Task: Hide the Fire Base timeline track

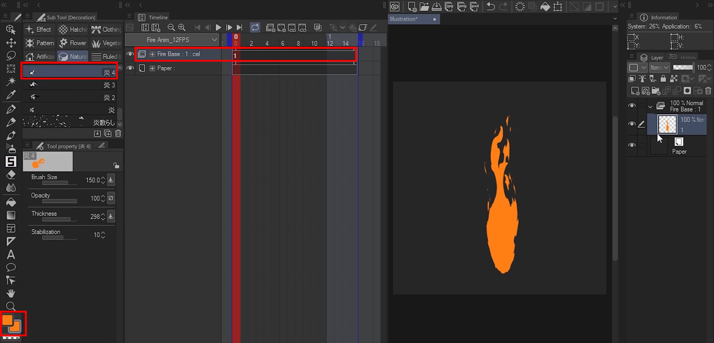Action: [x=130, y=54]
